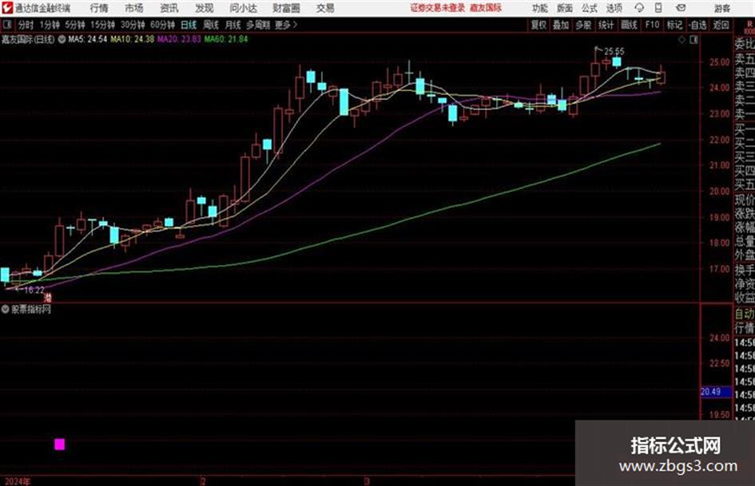Click the 嘉友国际 red title link
The height and width of the screenshot is (486, 755).
coord(486,8)
